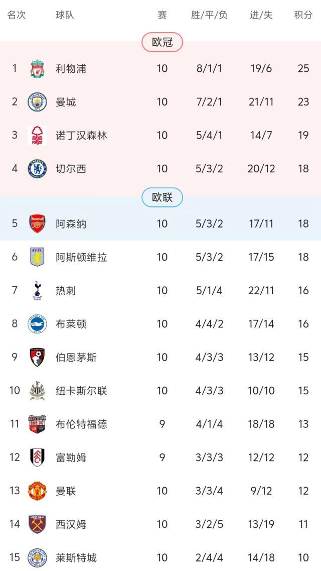
Task: Select the 胜/平/负 column header
Action: tap(209, 15)
